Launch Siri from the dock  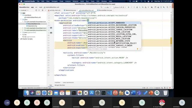click(x=32, y=93)
